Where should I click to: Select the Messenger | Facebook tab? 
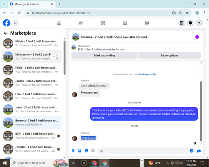32,4
